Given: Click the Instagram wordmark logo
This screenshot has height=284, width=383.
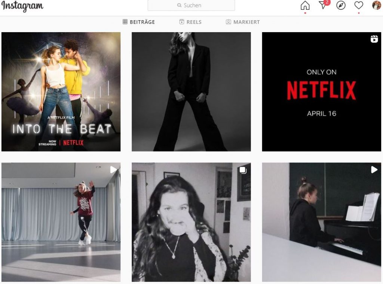Looking at the screenshot, I should click(x=23, y=6).
